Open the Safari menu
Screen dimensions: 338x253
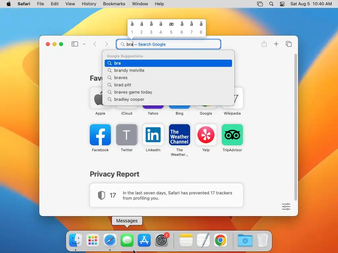[x=24, y=4]
